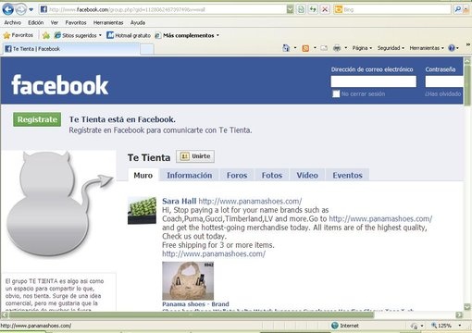Click the Facebook favicon in address bar
The height and width of the screenshot is (333, 472).
click(x=43, y=9)
